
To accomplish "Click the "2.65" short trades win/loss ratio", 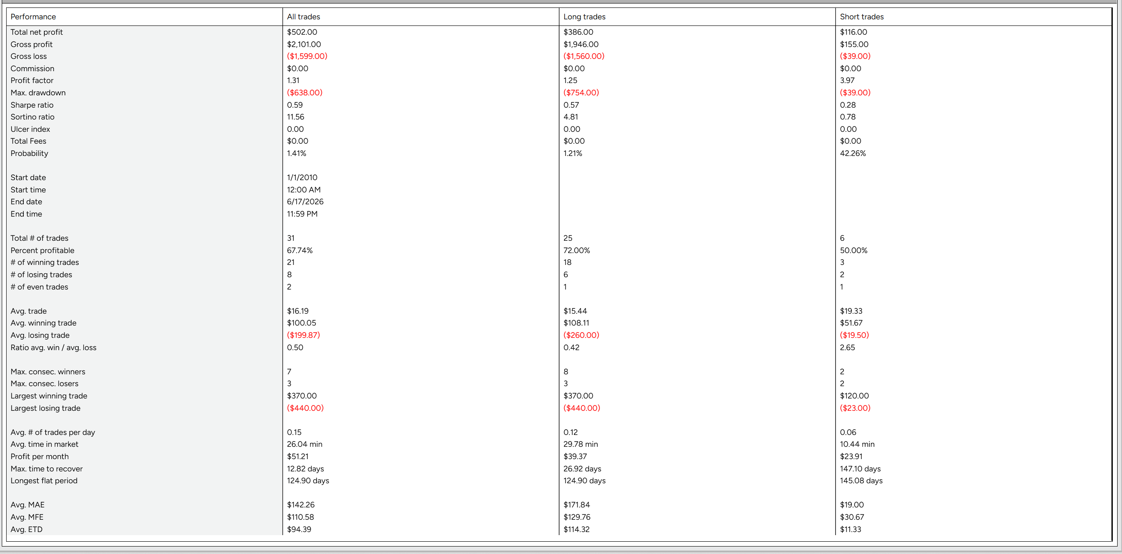I will (x=848, y=348).
